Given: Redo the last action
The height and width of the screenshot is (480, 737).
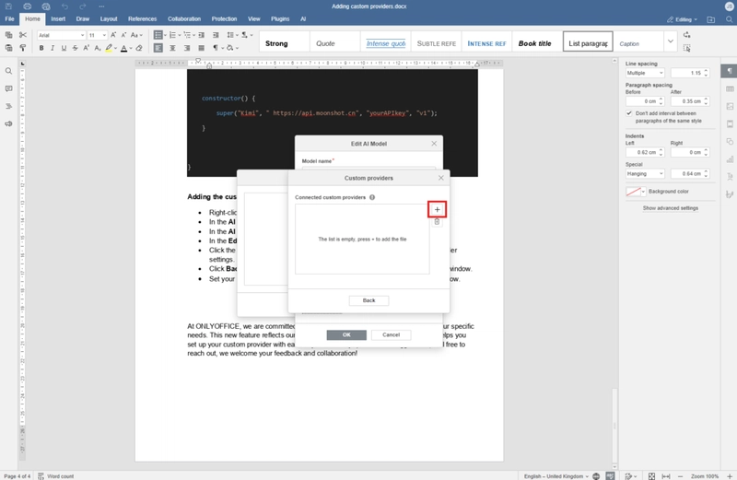Looking at the screenshot, I should tap(83, 6).
